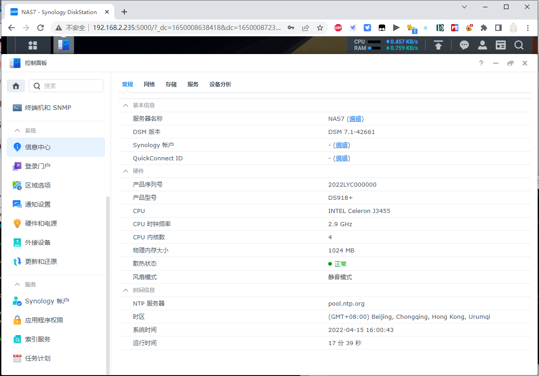Edit the Synology 帐户 entry
This screenshot has width=539, height=376.
[342, 145]
